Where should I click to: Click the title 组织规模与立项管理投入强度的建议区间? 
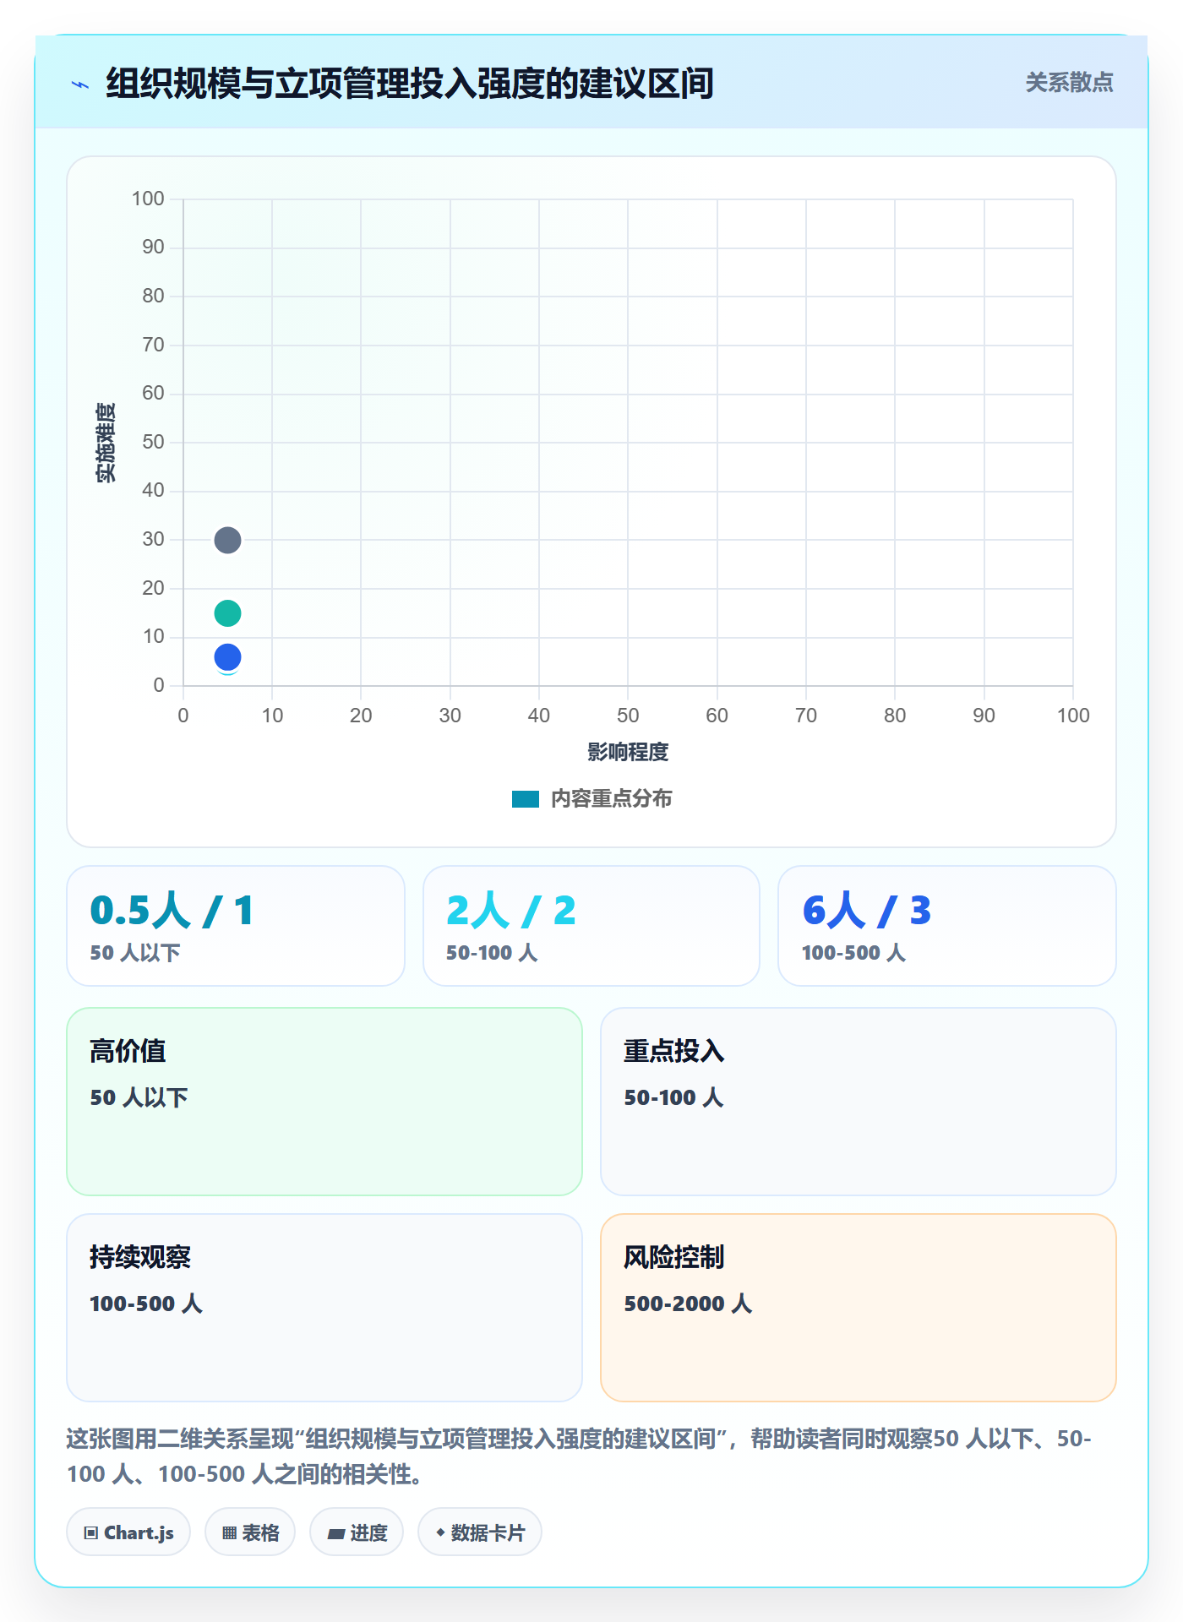[x=410, y=84]
